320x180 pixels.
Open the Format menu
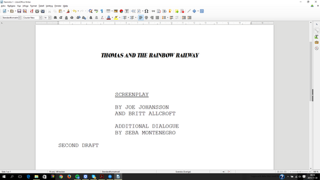(x=33, y=6)
